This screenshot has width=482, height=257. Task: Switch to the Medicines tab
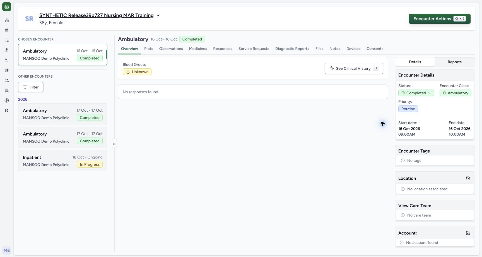(x=198, y=49)
